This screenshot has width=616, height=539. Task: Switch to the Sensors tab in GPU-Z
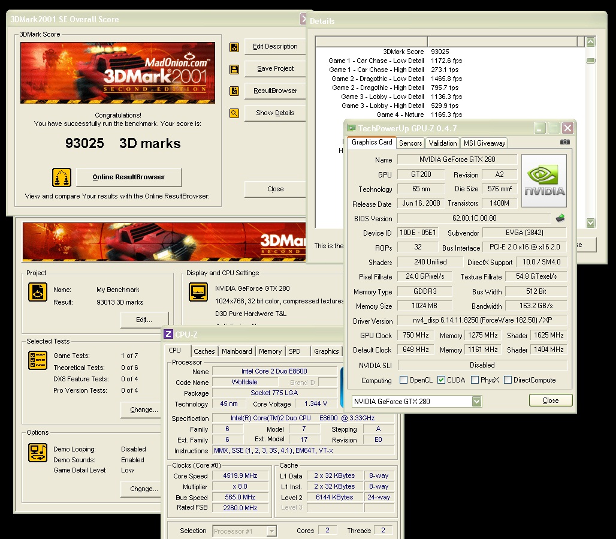click(x=410, y=143)
